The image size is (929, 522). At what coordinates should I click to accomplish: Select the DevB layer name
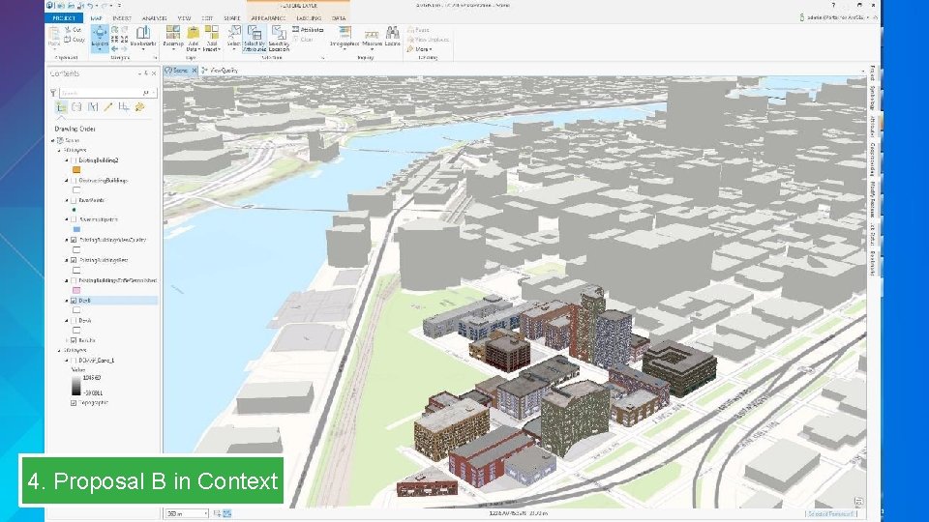coord(85,301)
